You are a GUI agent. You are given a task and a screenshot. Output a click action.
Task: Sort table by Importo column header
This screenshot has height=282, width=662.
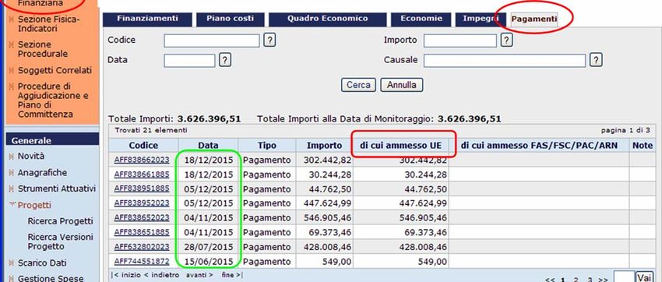coord(324,146)
